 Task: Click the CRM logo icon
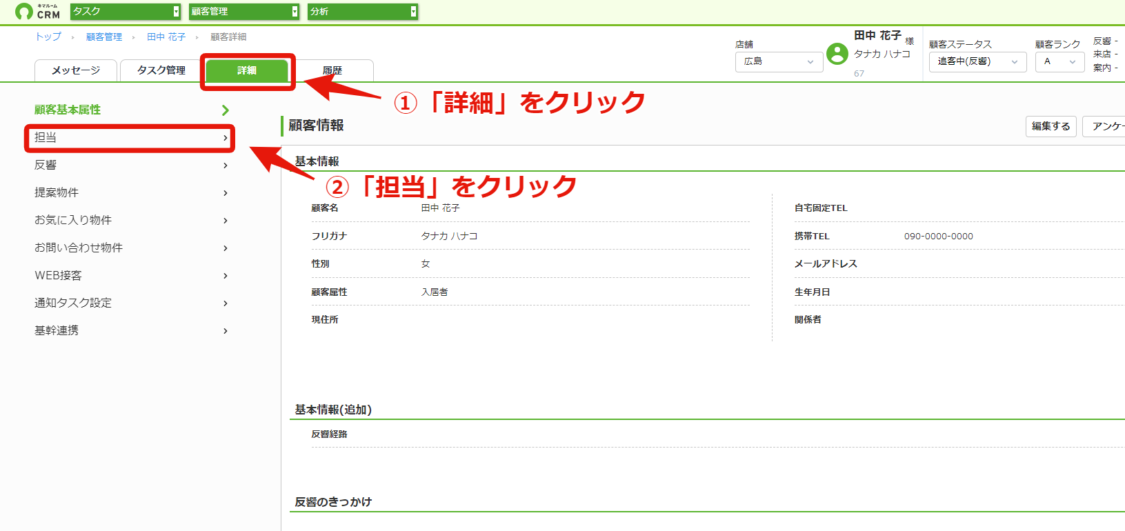pyautogui.click(x=24, y=12)
